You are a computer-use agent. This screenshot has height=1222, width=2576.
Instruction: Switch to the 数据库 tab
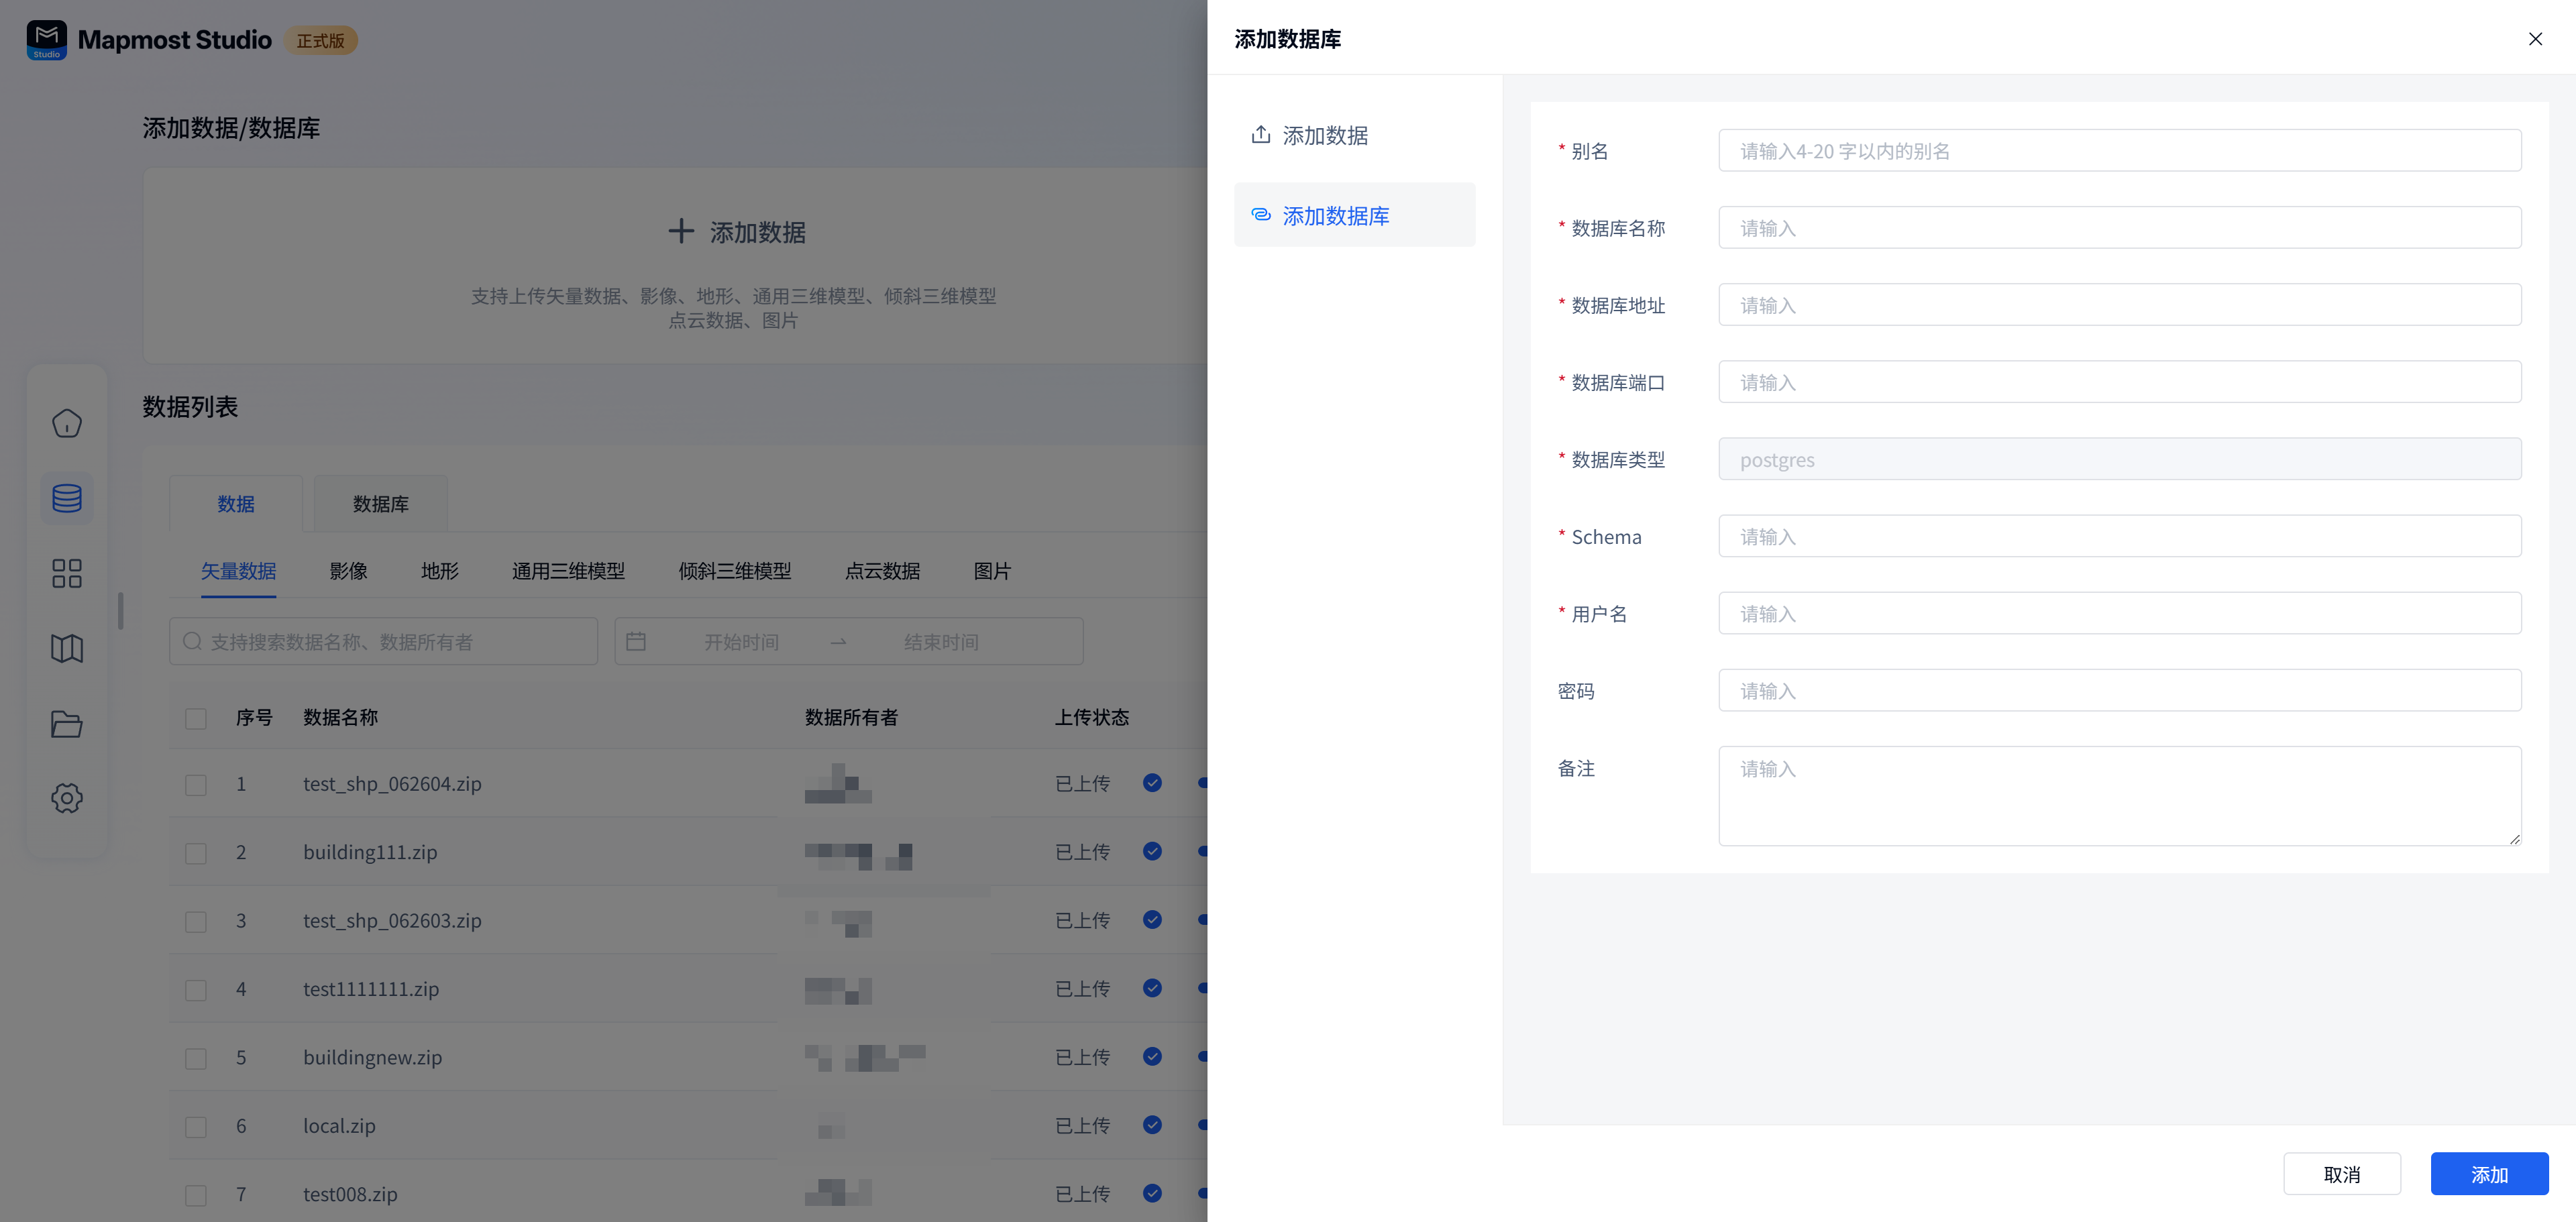point(380,504)
